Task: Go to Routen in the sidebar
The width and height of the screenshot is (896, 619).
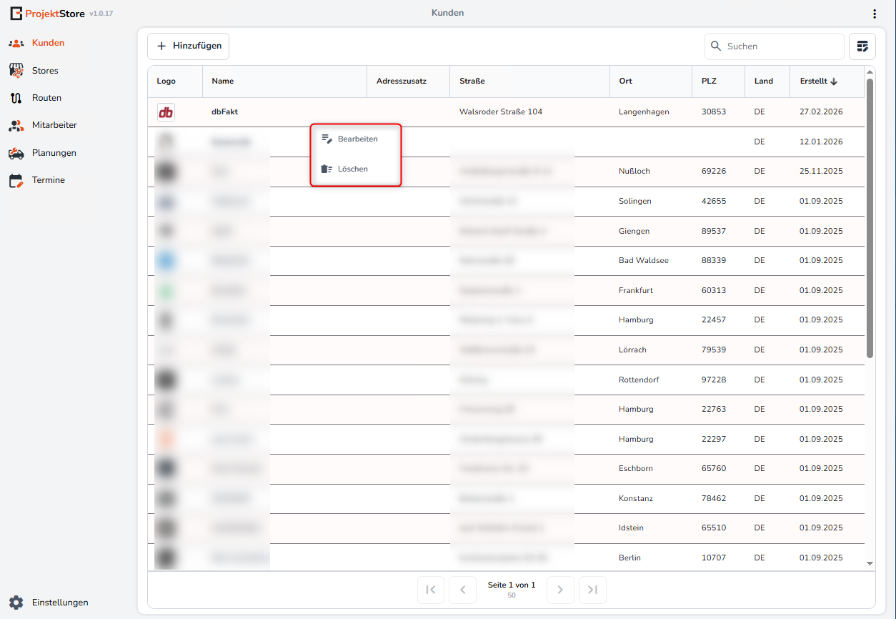Action: tap(46, 98)
